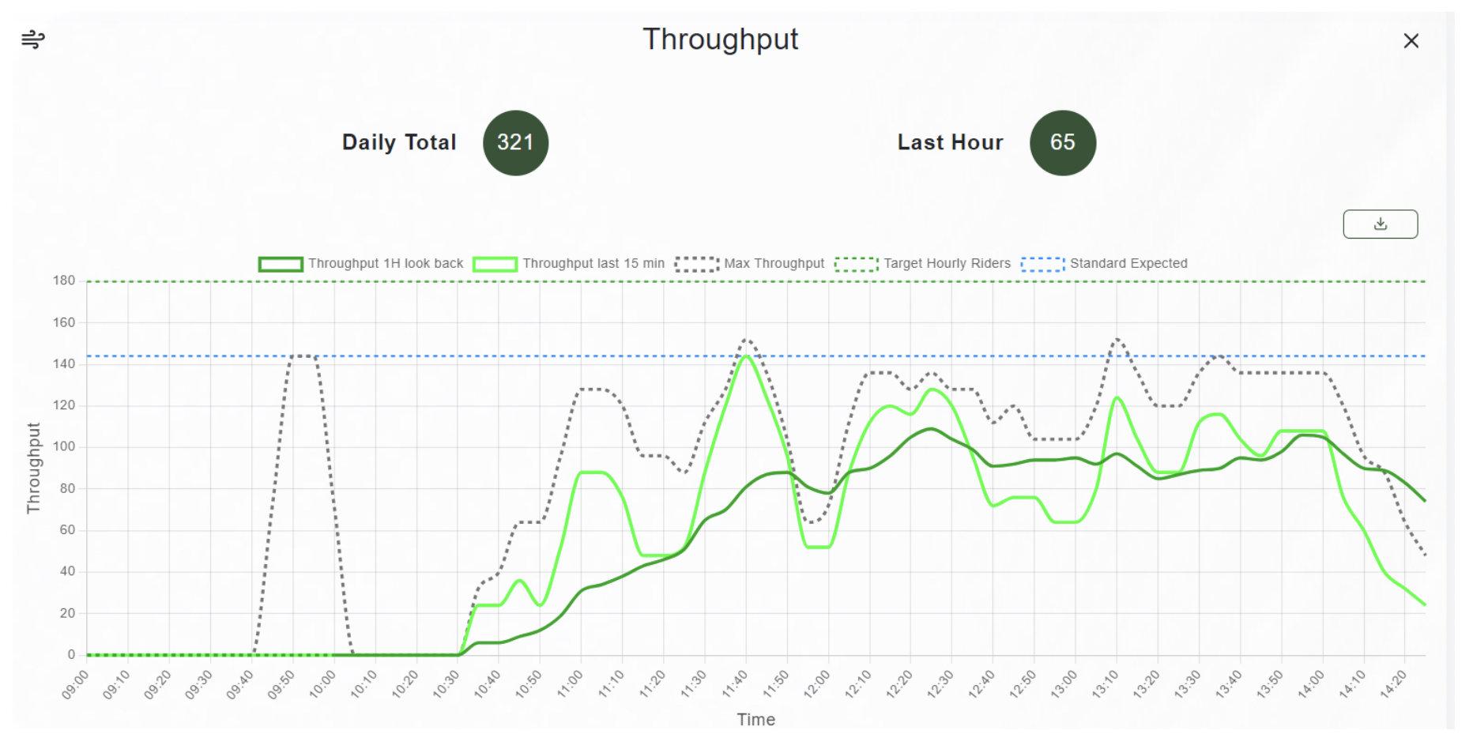Close the Throughput dialog
The width and height of the screenshot is (1473, 749).
(x=1411, y=41)
